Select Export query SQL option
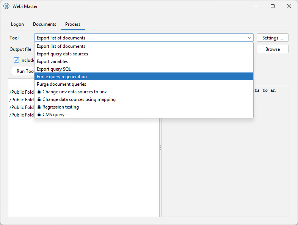This screenshot has width=298, height=225. coord(144,69)
